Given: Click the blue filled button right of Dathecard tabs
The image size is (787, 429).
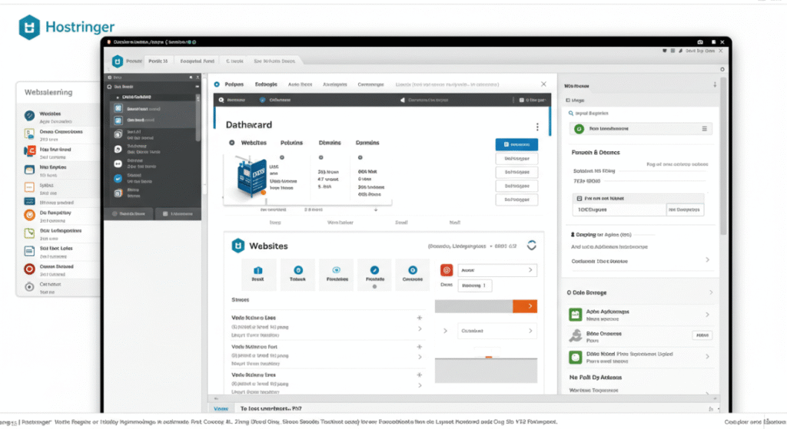Looking at the screenshot, I should pos(516,144).
